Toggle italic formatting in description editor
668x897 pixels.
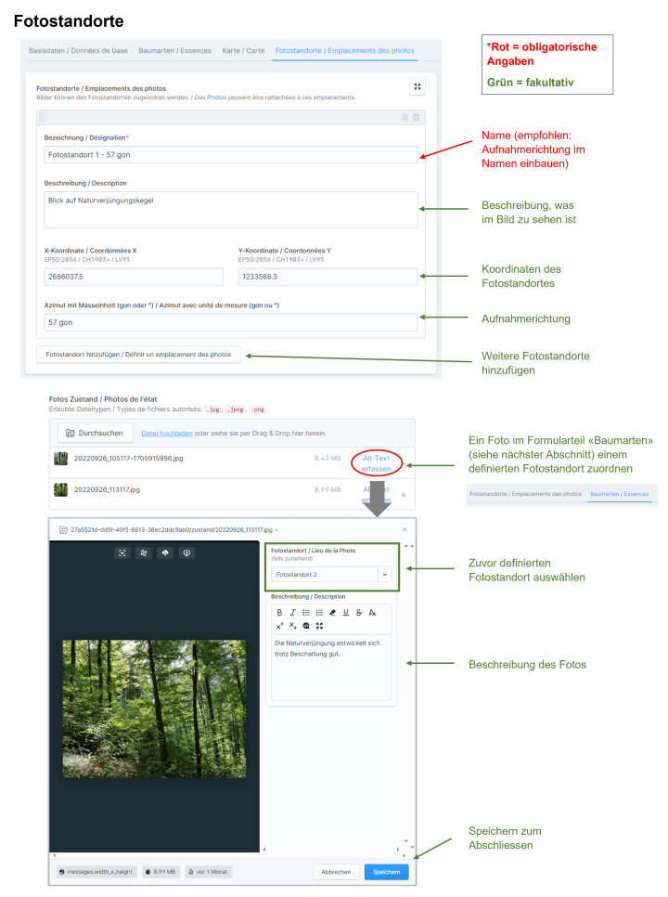[292, 613]
